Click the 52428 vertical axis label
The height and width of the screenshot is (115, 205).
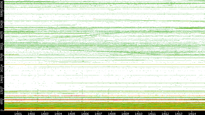1,24
